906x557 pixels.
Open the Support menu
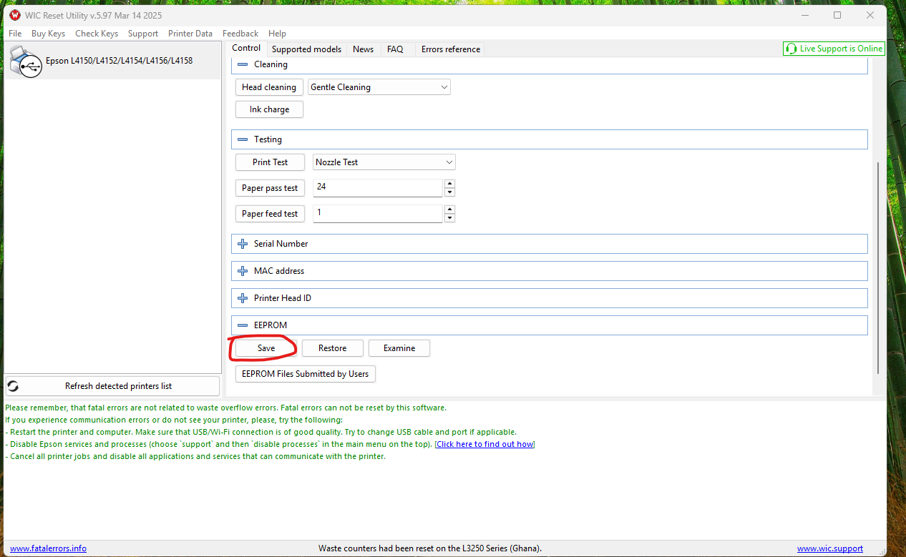143,34
